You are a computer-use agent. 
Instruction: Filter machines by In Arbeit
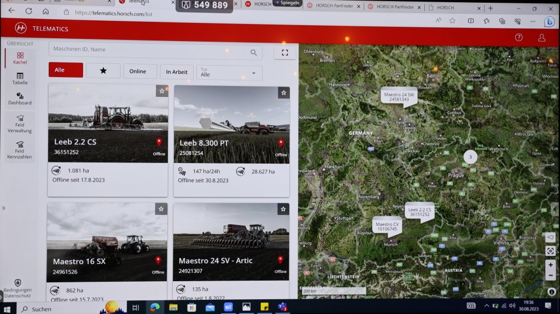[x=177, y=72]
